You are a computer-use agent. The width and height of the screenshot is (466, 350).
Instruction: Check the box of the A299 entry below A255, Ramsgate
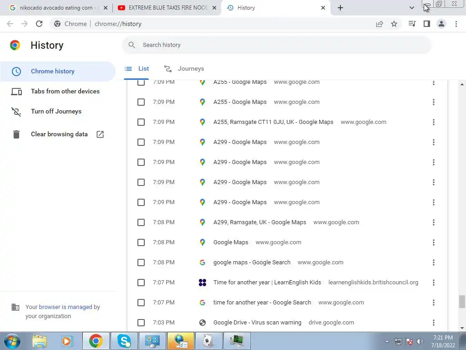141,142
